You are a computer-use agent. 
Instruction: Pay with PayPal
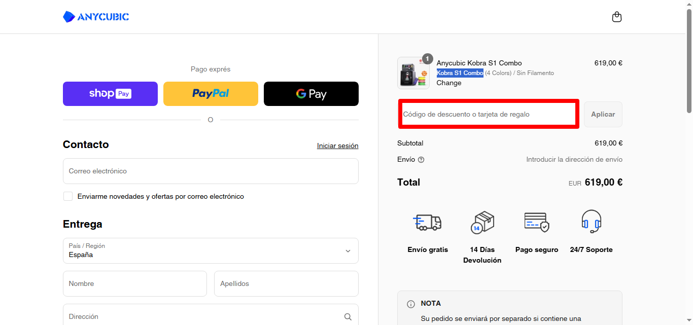pos(211,94)
